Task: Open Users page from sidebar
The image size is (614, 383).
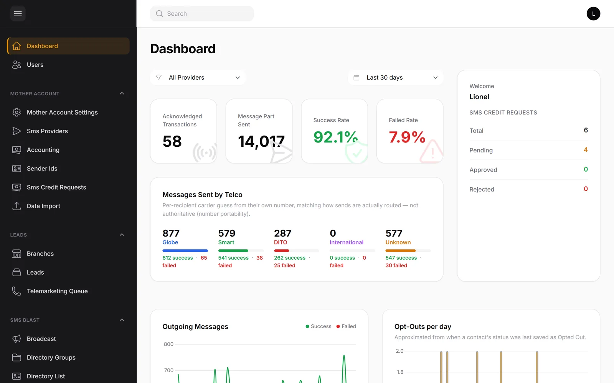Action: click(x=68, y=65)
